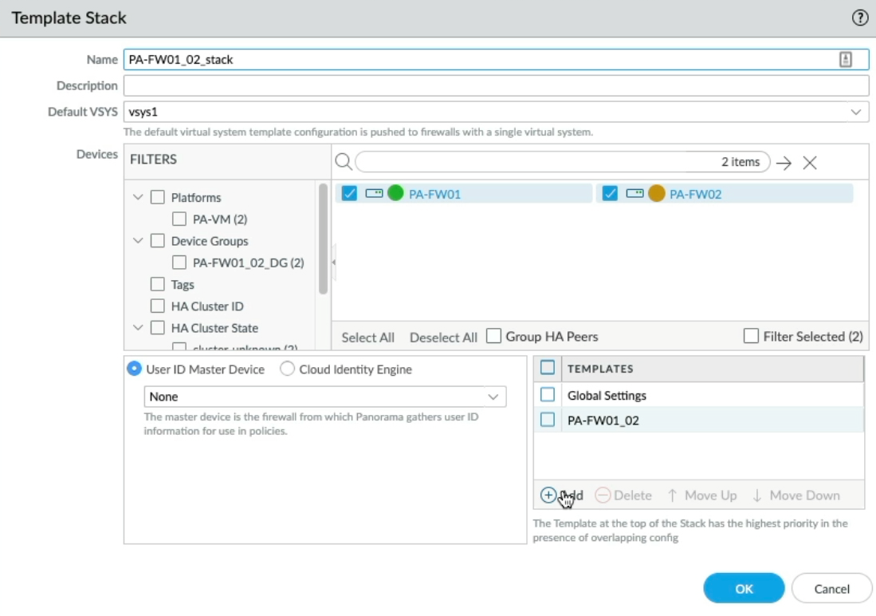876x616 pixels.
Task: Click the Global Settings template row text
Action: [607, 396]
